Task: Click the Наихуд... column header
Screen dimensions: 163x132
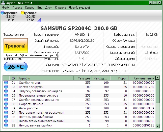Action: coord(101,78)
